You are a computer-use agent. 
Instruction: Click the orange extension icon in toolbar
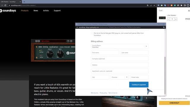click(x=172, y=5)
